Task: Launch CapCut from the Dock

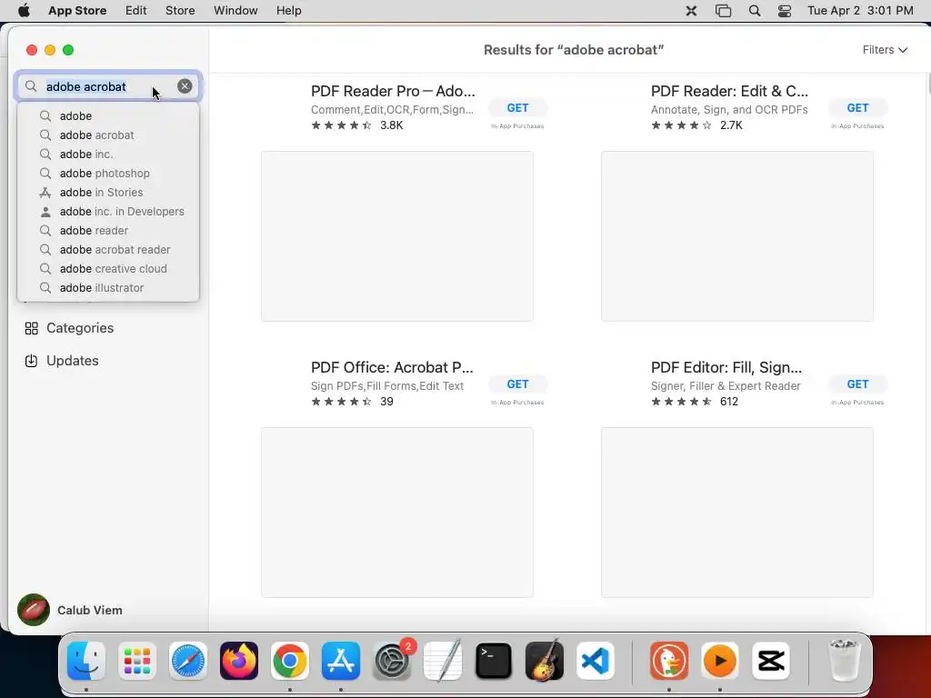Action: (x=771, y=661)
